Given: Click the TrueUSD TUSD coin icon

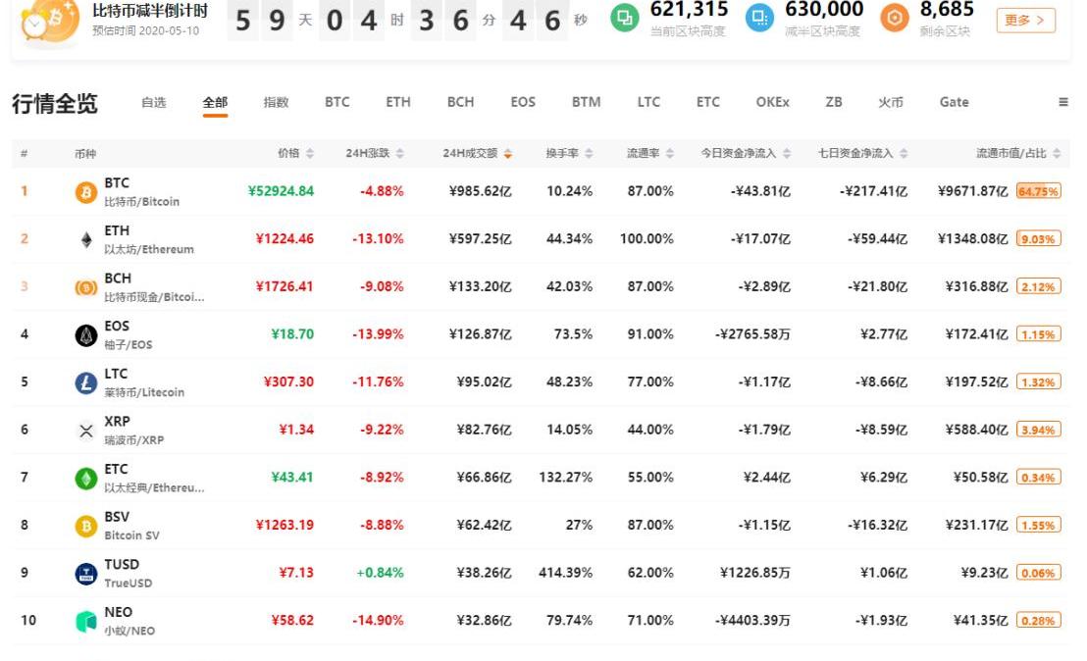Looking at the screenshot, I should coord(86,575).
